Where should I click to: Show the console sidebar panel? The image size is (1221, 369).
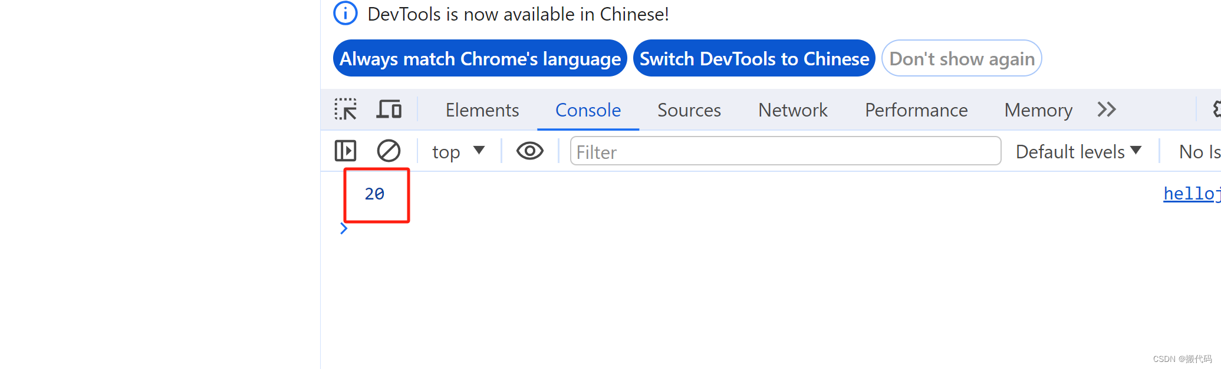coord(345,151)
